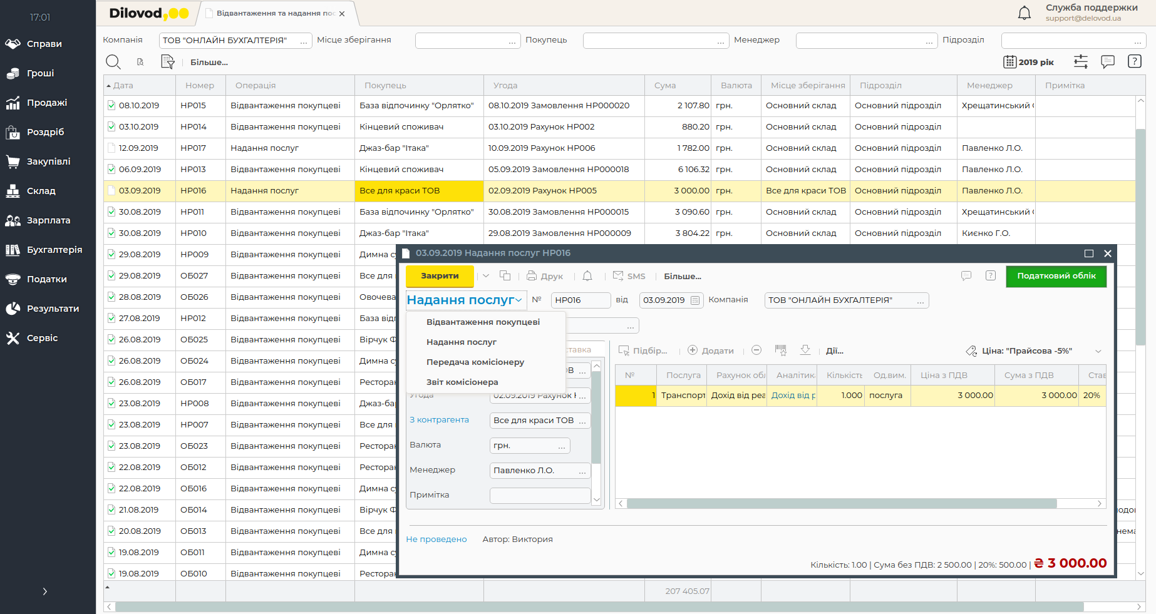Select Передача комісіонеру from the list

point(475,362)
